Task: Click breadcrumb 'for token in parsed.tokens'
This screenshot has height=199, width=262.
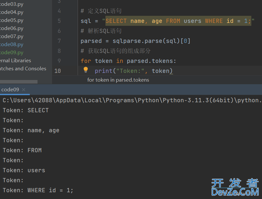Action: coord(118,80)
